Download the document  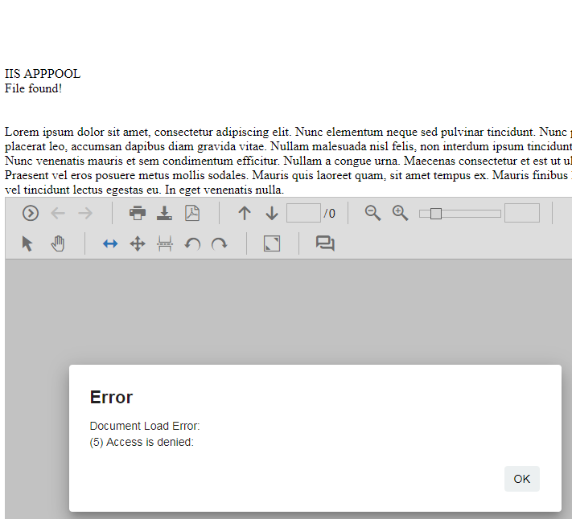pyautogui.click(x=165, y=213)
